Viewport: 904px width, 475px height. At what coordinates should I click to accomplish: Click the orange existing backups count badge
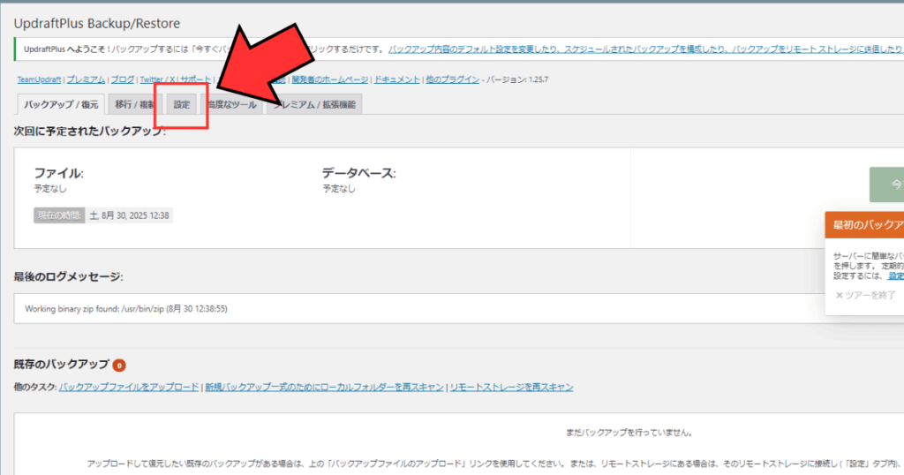119,365
